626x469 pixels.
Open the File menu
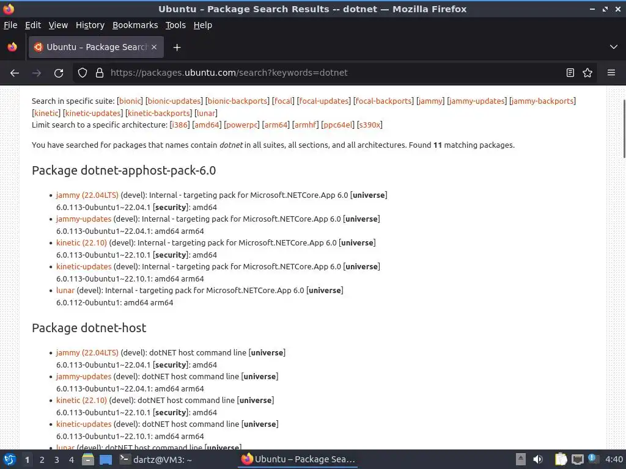click(x=10, y=25)
